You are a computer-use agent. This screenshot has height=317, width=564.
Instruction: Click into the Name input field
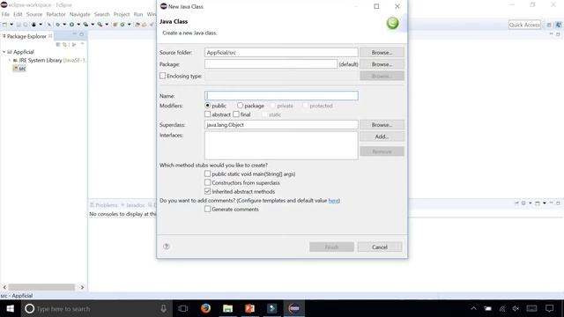tap(281, 96)
